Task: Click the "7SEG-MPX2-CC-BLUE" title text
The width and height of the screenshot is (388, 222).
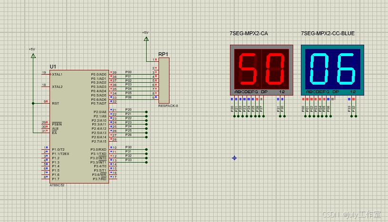Action: (x=328, y=33)
